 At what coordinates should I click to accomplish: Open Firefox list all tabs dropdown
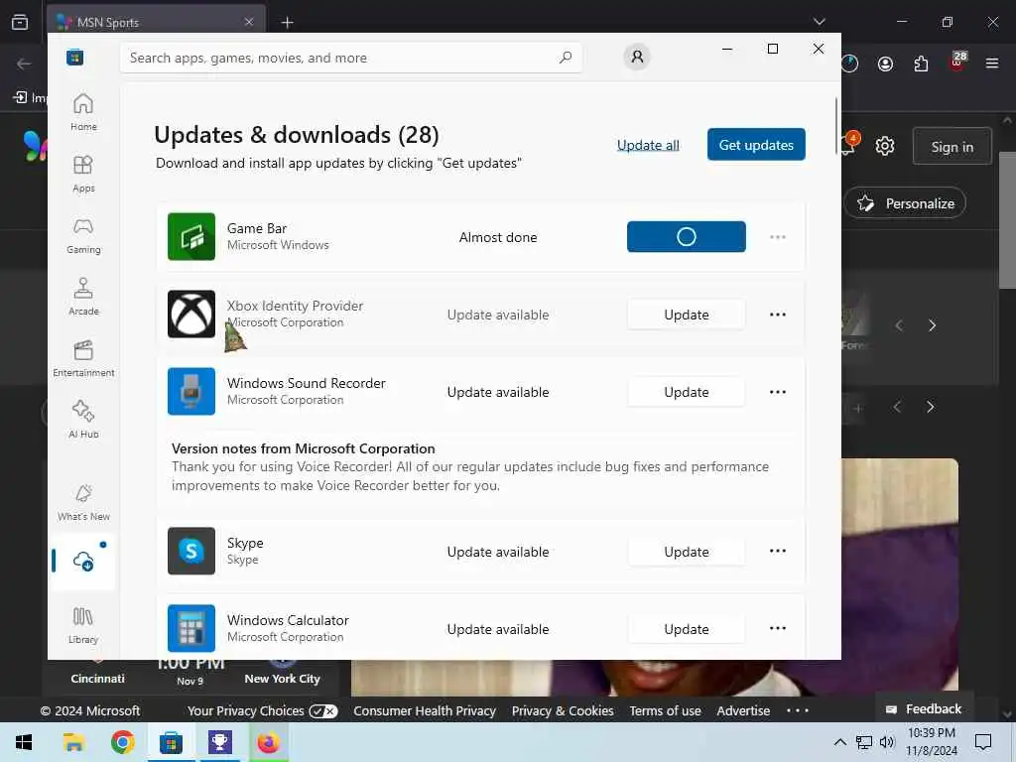(819, 22)
